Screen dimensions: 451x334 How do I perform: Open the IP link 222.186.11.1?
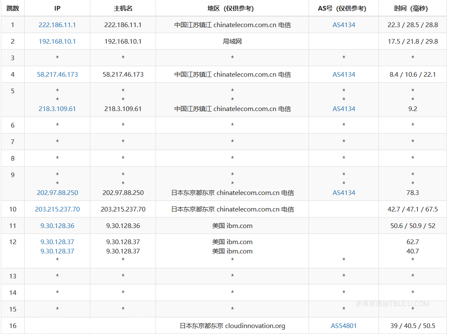point(57,25)
